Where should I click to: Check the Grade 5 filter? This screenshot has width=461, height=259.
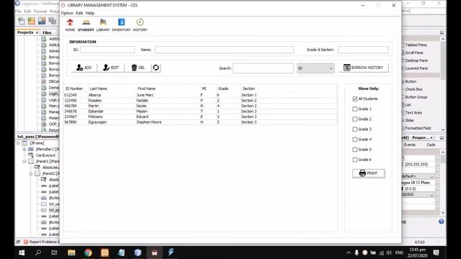[x=355, y=150]
